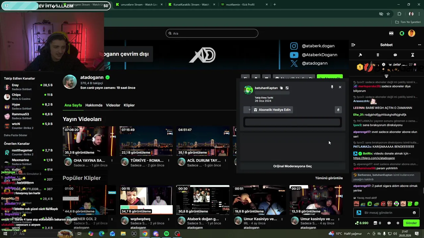Click the chat message input field
This screenshot has height=238, width=424.
(386, 213)
